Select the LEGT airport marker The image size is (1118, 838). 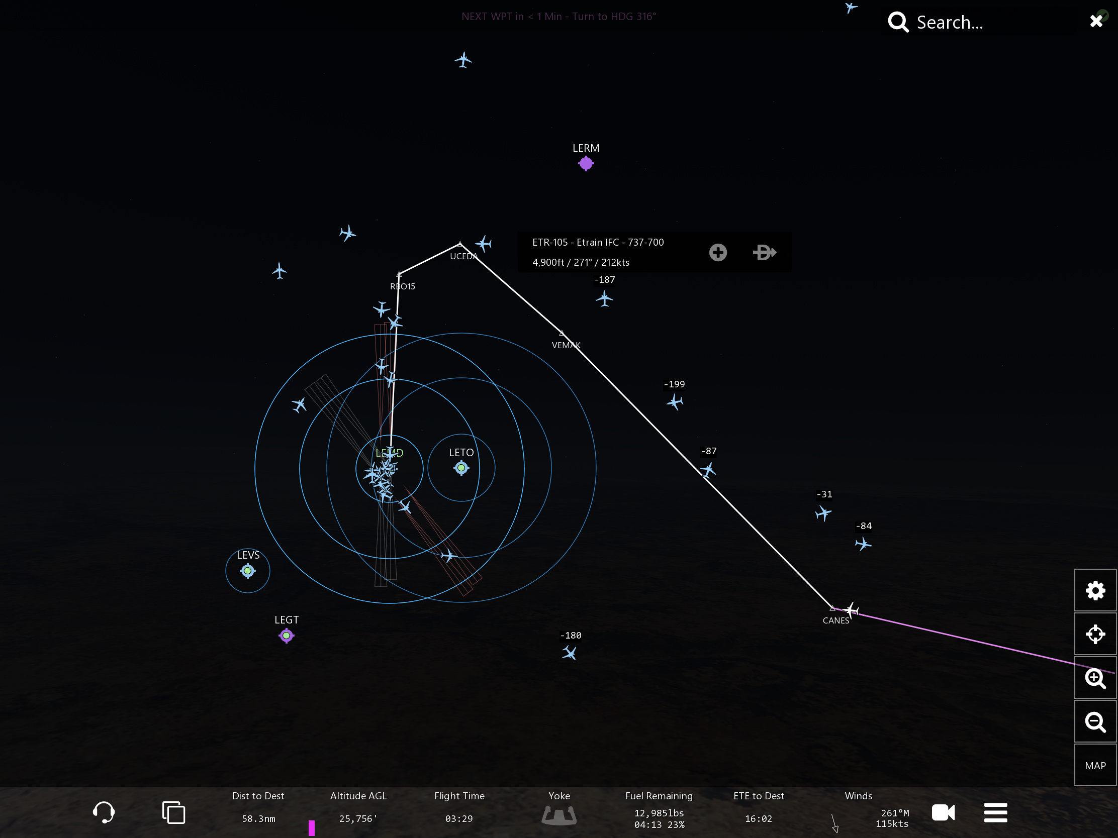pos(286,636)
